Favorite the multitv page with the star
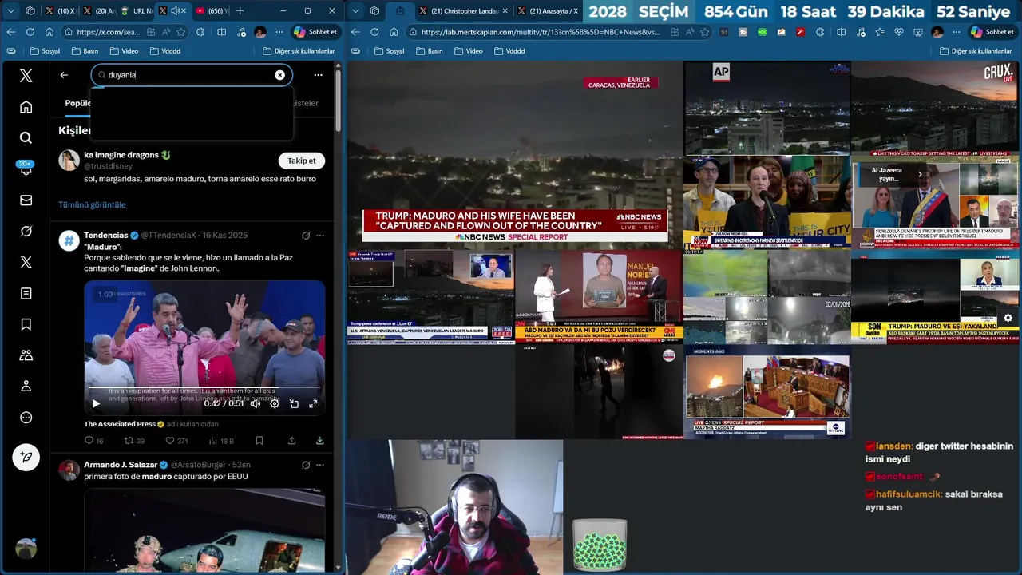 705,32
